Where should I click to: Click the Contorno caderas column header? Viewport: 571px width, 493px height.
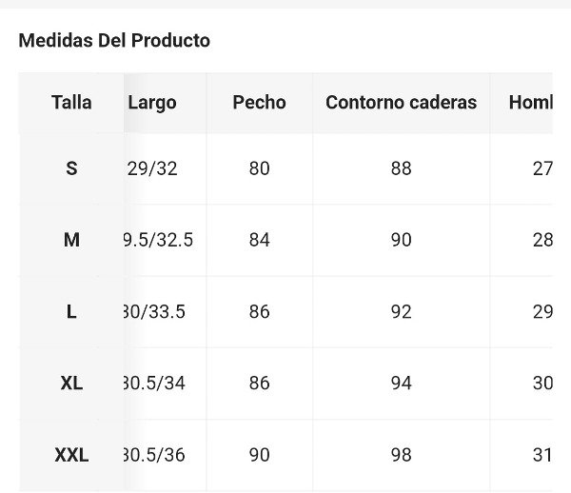(401, 103)
